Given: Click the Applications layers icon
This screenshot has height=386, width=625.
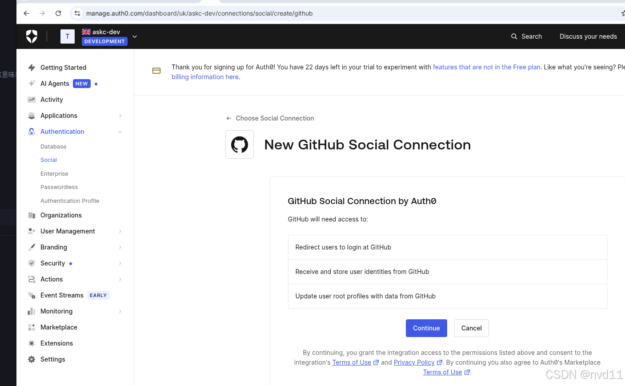Looking at the screenshot, I should pos(32,116).
